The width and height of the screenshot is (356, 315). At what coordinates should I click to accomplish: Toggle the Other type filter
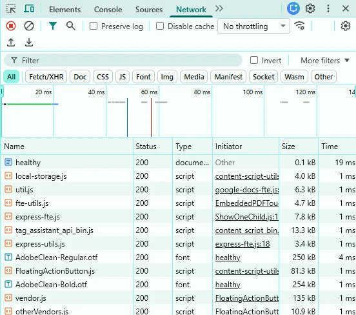click(324, 77)
